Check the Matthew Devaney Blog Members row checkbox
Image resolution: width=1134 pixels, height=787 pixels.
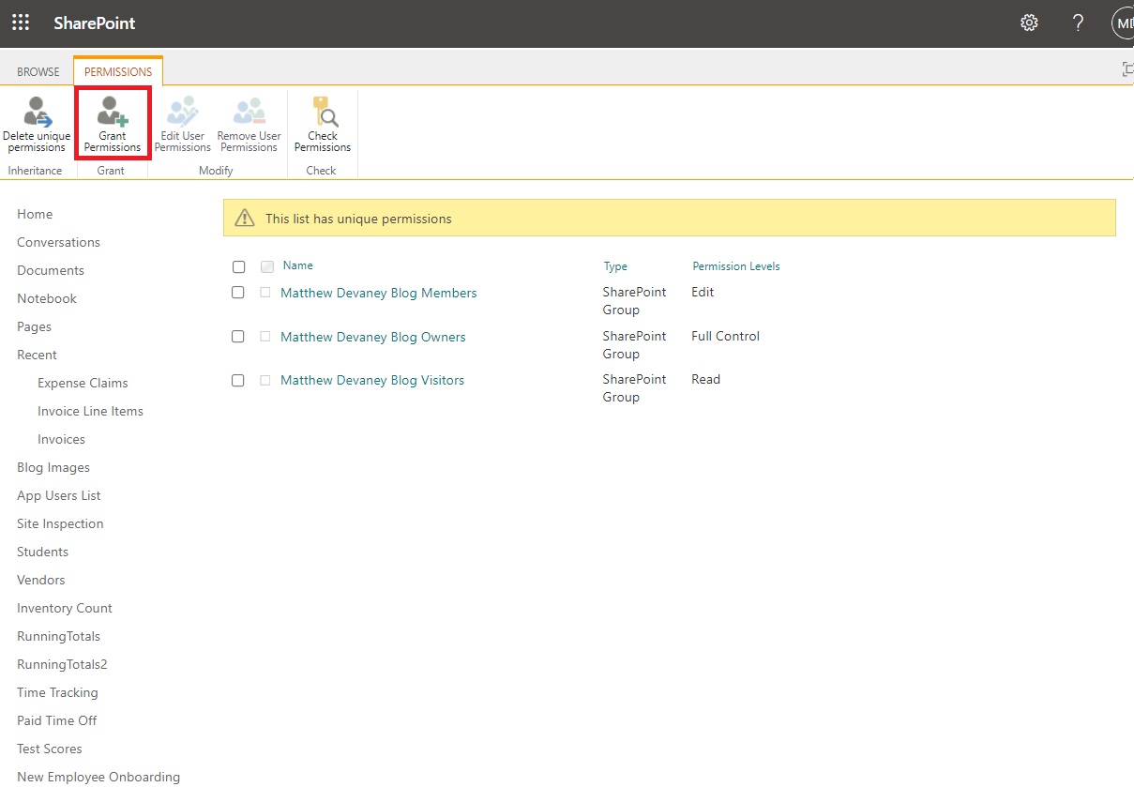[238, 293]
